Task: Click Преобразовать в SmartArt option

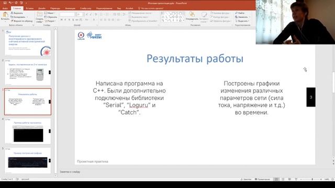Action: [143, 21]
